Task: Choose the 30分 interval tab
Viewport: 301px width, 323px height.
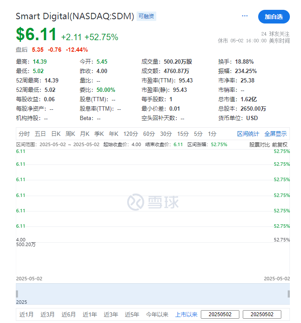Action: (166, 134)
